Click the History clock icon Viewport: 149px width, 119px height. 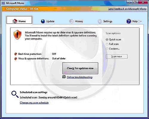point(71,21)
